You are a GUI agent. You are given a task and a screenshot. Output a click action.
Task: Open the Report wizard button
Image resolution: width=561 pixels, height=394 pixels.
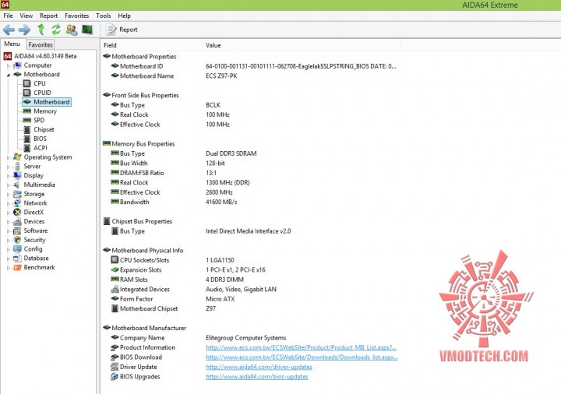pos(122,30)
